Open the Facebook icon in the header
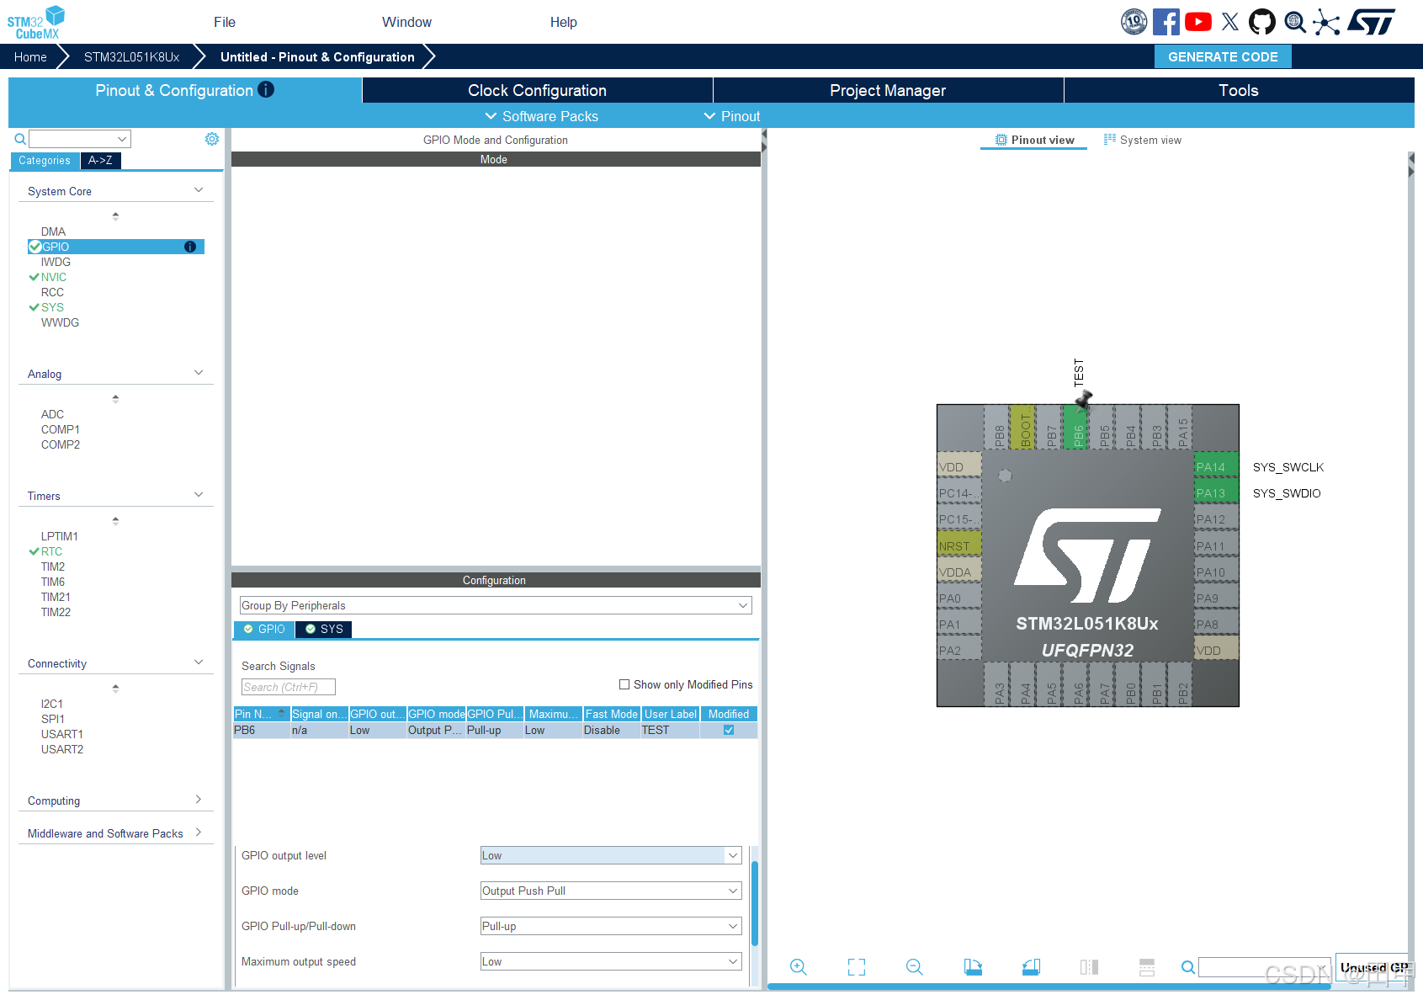Screen dimensions: 1423x1000 coord(1166,22)
